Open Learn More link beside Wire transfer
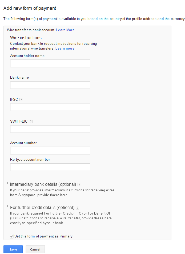Image resolution: width=185 pixels, height=254 pixels. coord(65,30)
